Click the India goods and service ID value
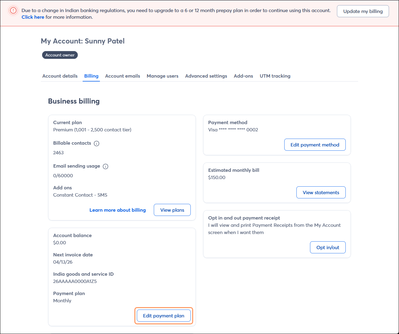 75,281
